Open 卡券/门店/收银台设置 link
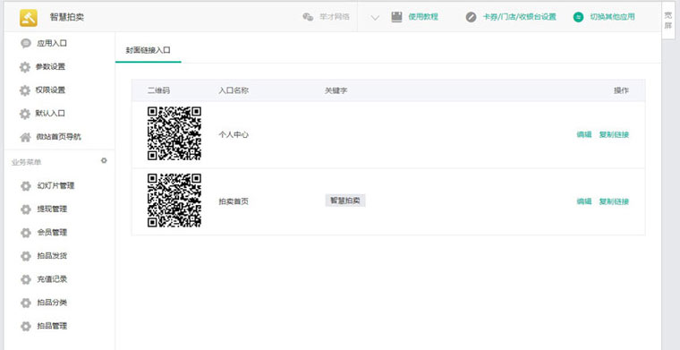Screen dimensions: 680x350 [x=520, y=17]
